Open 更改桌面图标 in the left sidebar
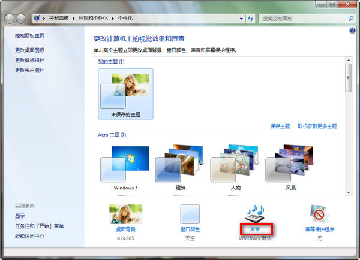Viewport: 360px width, 260px height. (29, 50)
